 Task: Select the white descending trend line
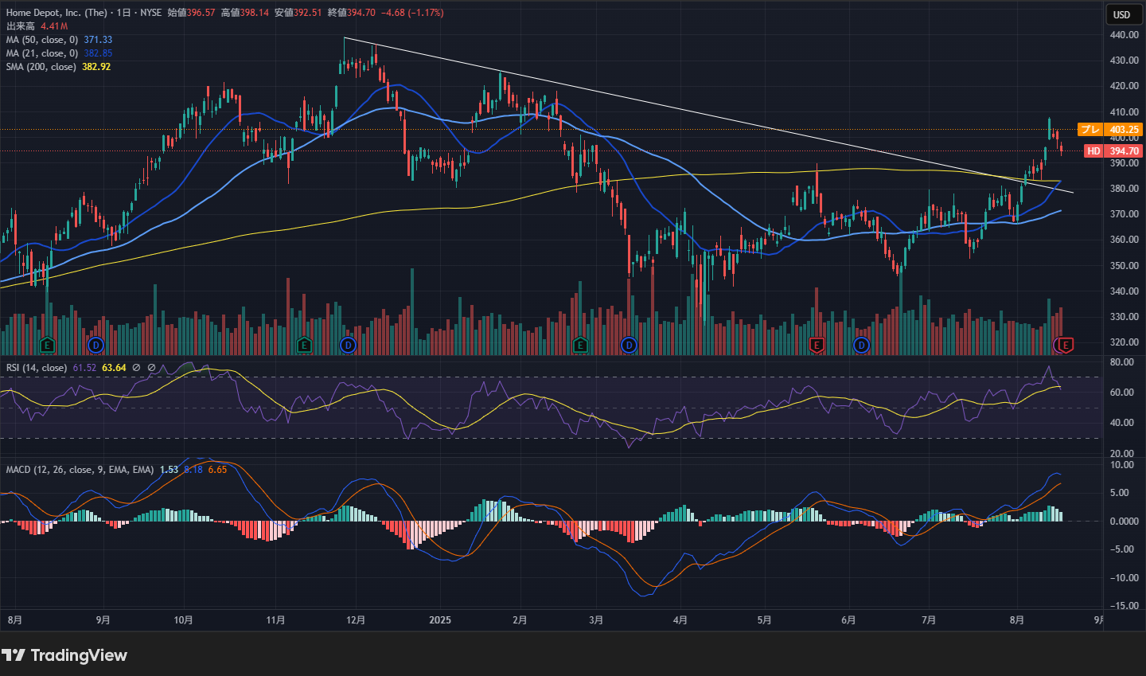pyautogui.click(x=708, y=115)
